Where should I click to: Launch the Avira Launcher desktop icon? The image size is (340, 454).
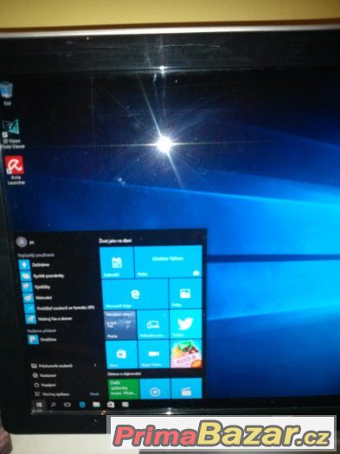15,170
